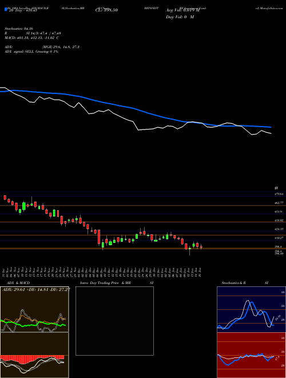Click the 410.27 price axis label

(279, 238)
